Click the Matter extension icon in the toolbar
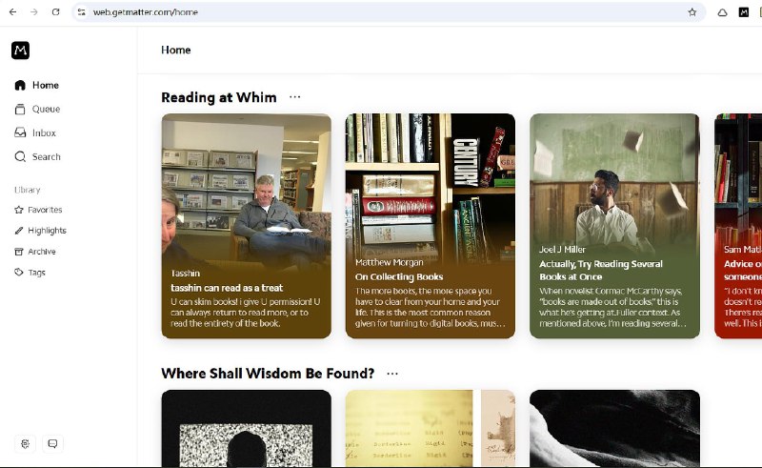Screen dimensions: 762x468 tap(744, 12)
